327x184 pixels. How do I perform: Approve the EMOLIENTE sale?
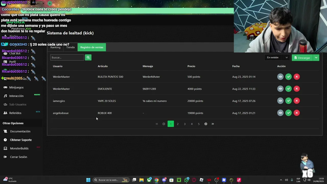tap(288, 89)
